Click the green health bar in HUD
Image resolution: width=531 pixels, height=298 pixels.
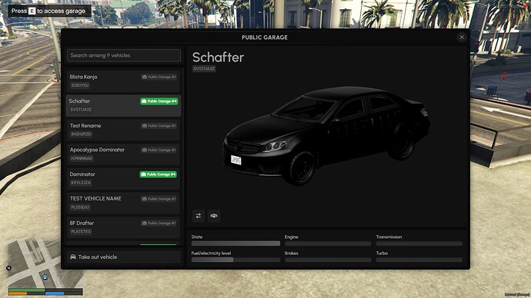(27, 290)
